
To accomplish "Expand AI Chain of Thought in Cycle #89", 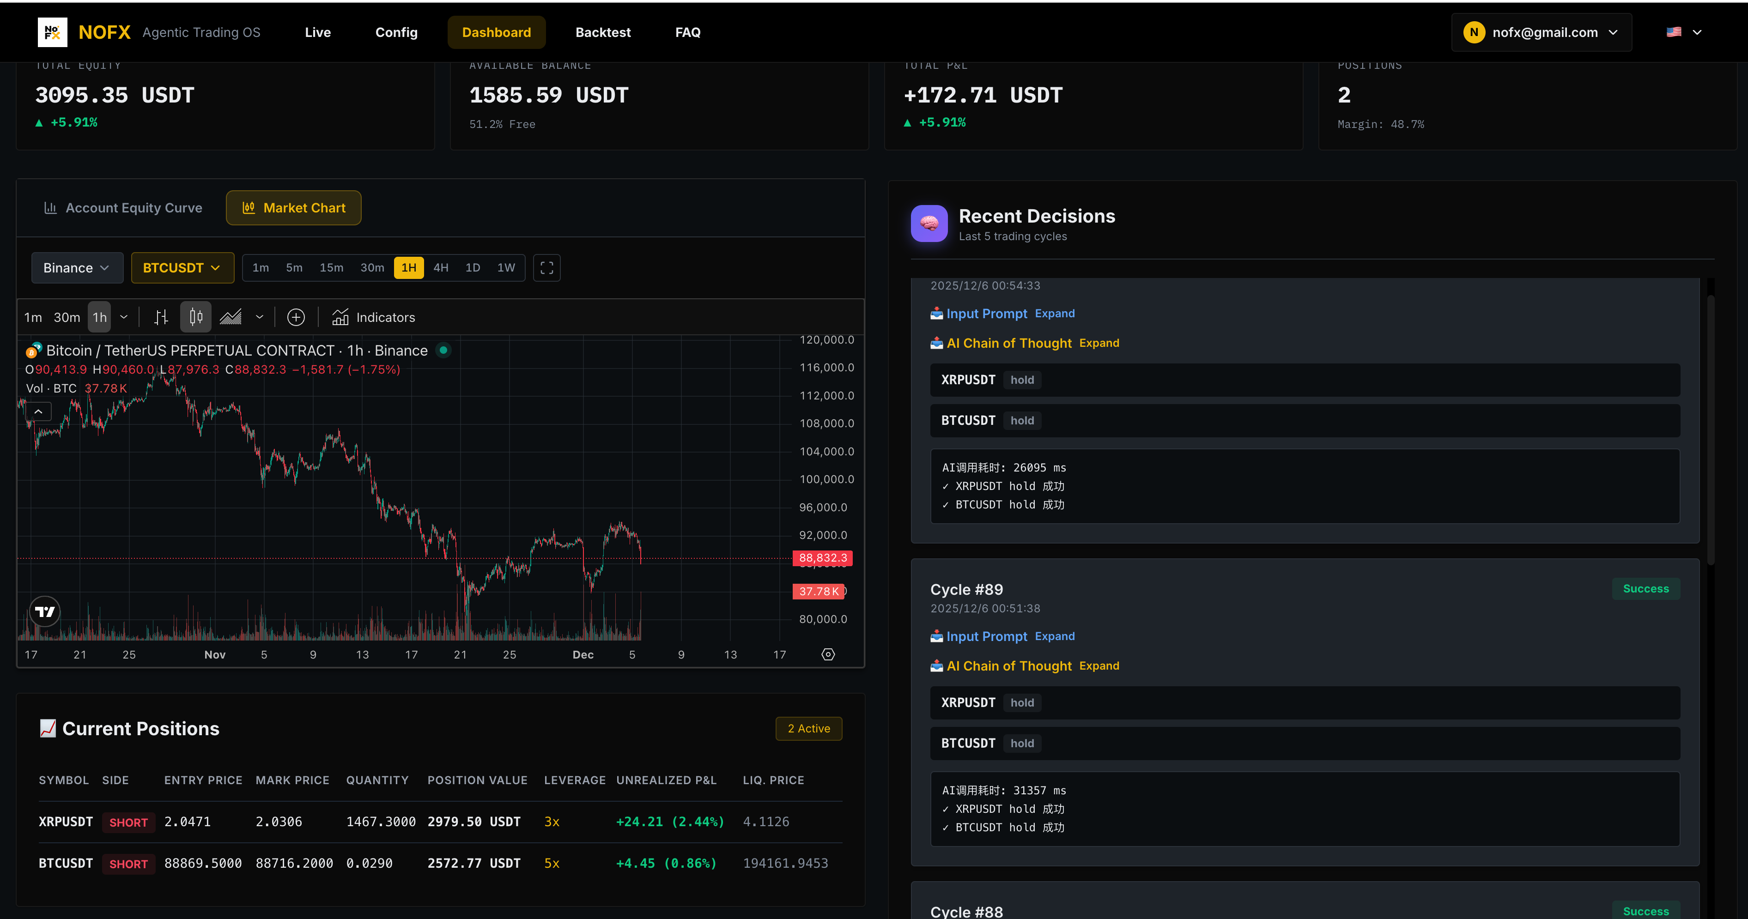I will (1099, 666).
